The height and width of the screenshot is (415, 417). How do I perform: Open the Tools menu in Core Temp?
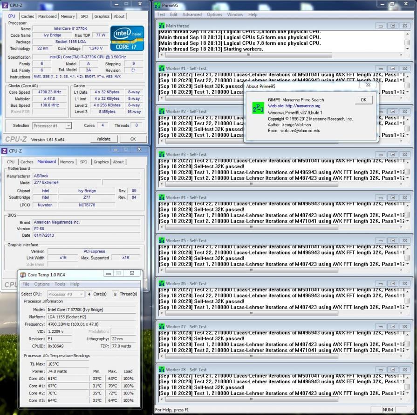[60, 284]
